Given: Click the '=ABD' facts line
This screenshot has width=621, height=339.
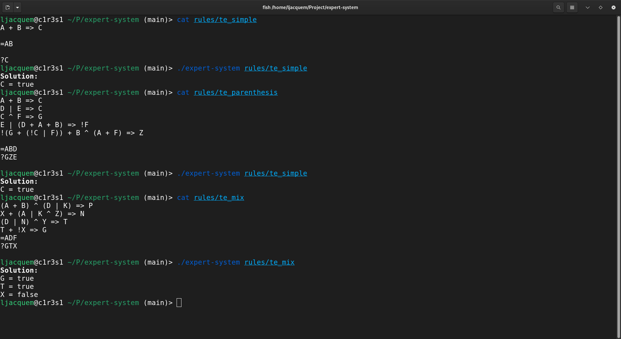Looking at the screenshot, I should point(9,149).
